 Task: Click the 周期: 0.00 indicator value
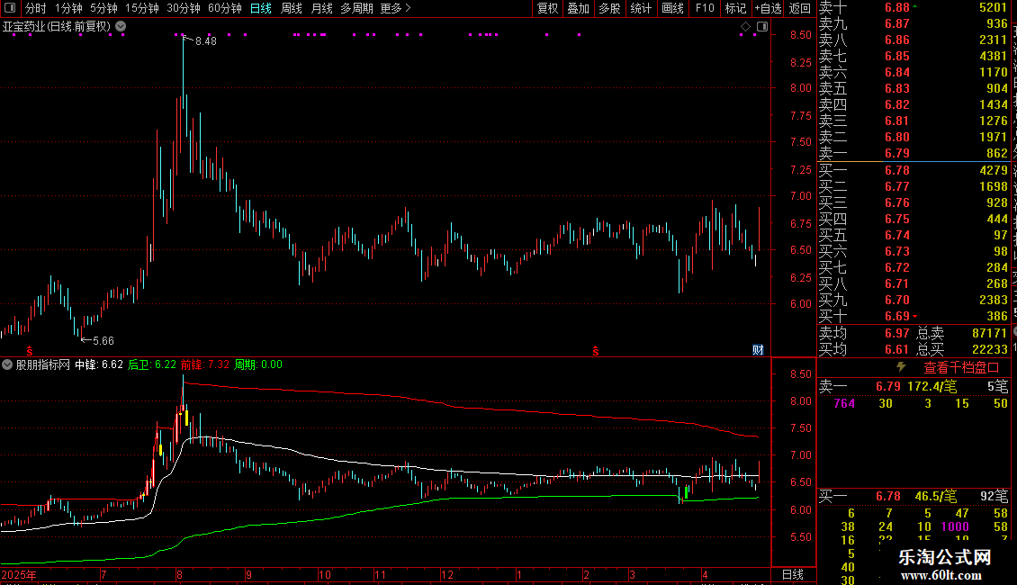(x=258, y=364)
